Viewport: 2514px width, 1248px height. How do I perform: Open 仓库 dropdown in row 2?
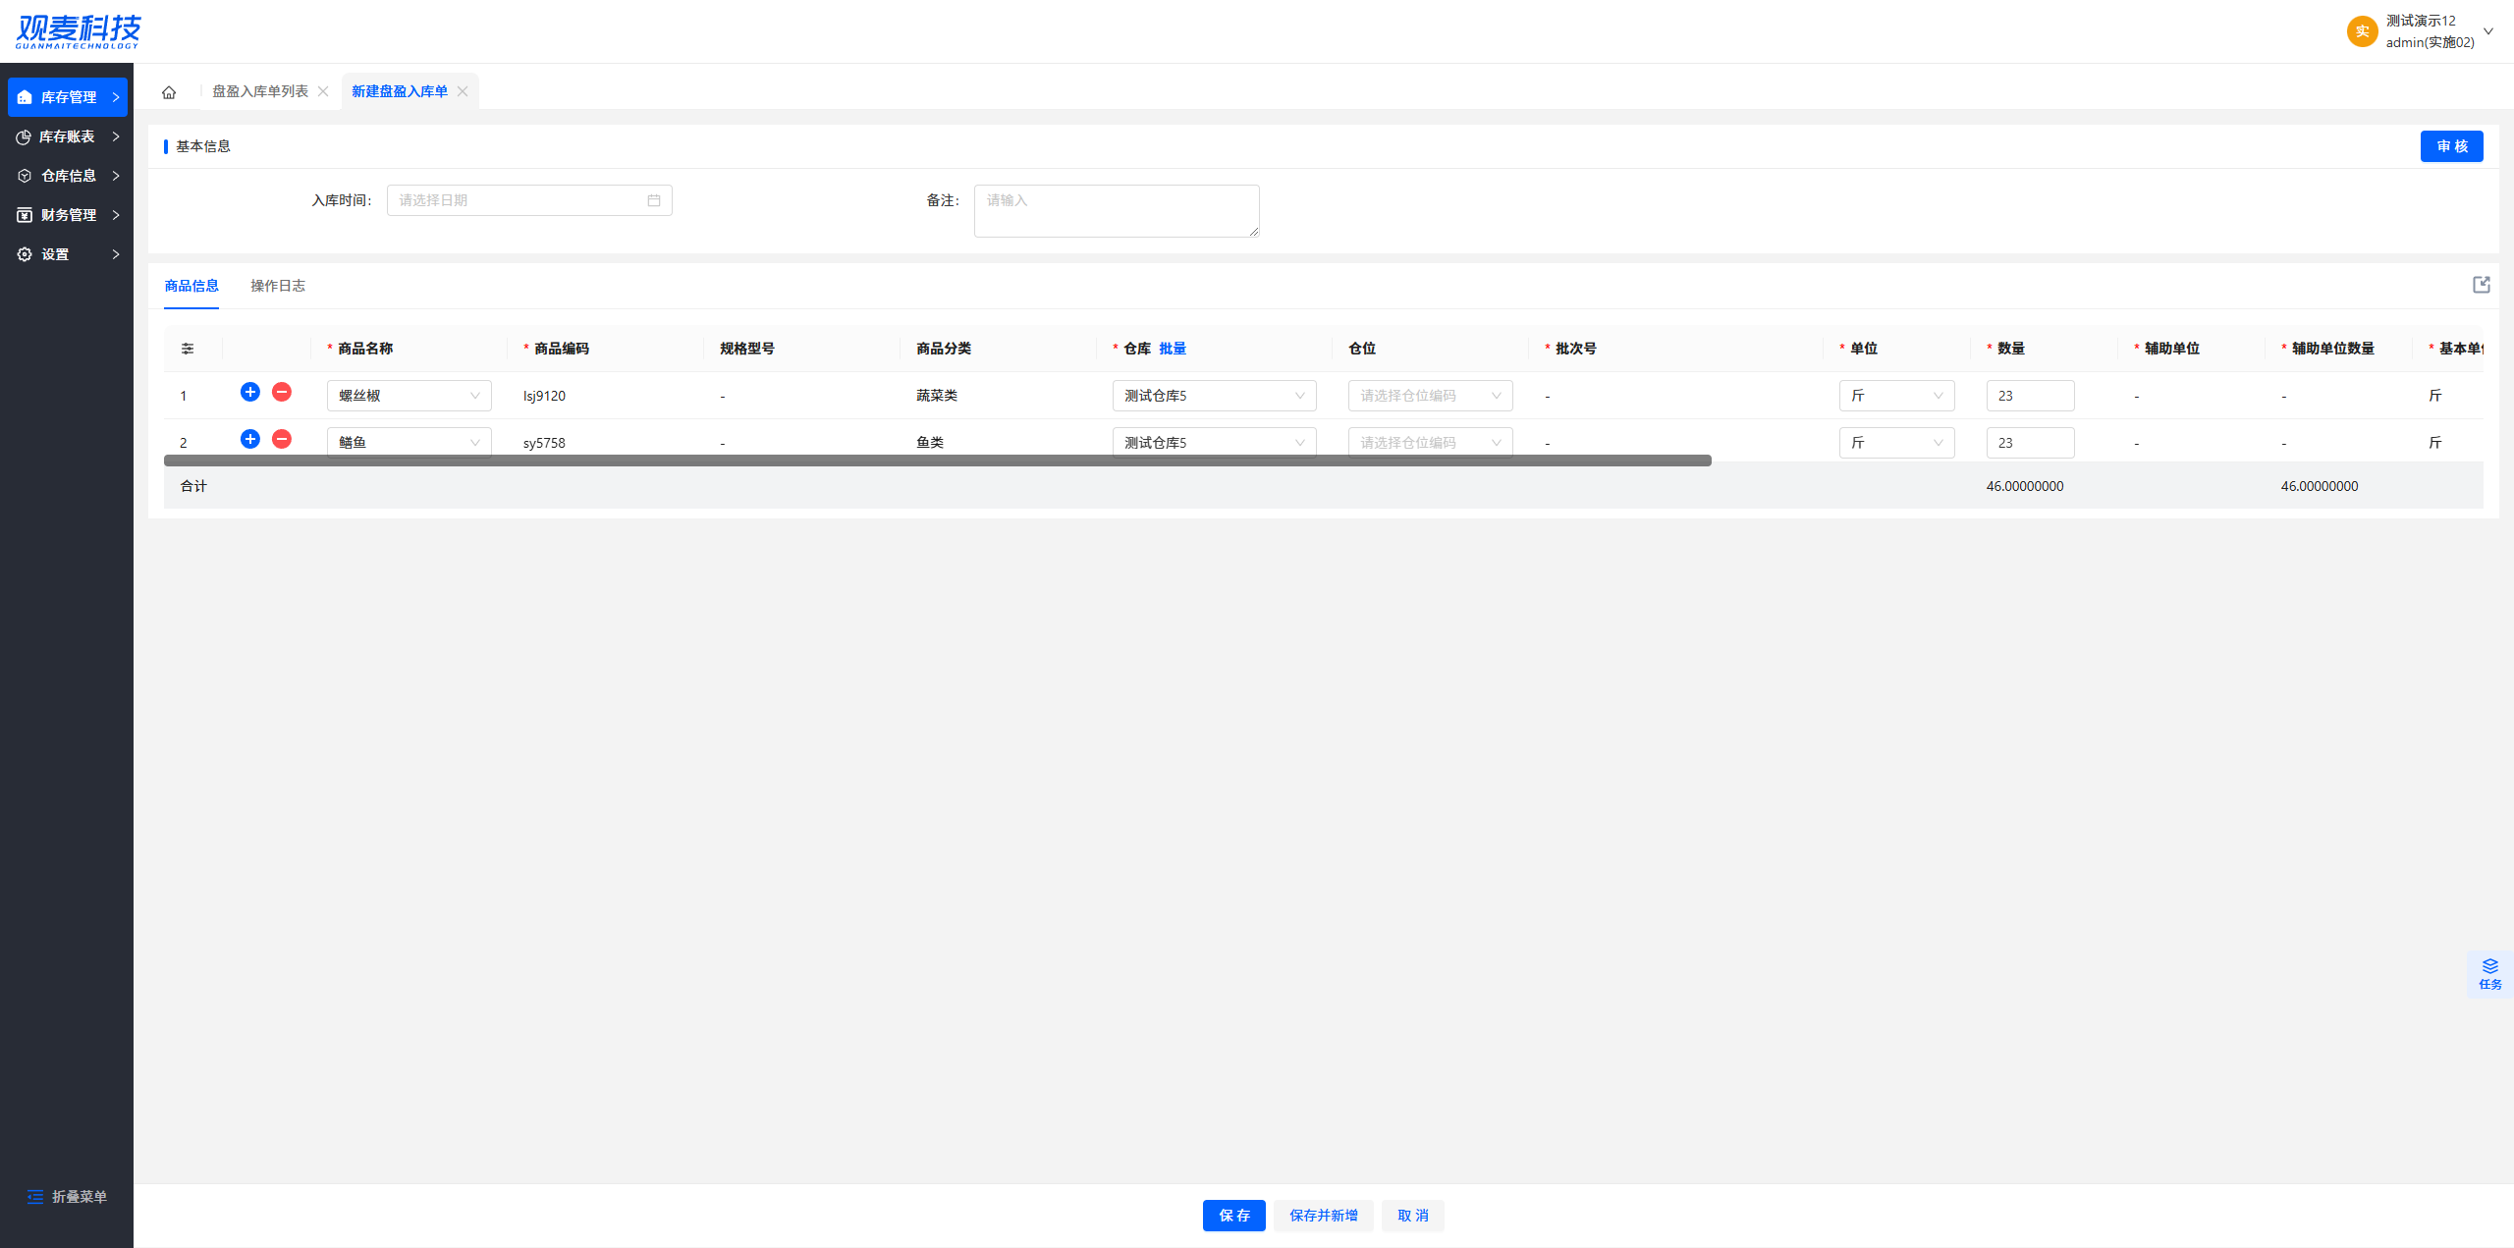1214,443
